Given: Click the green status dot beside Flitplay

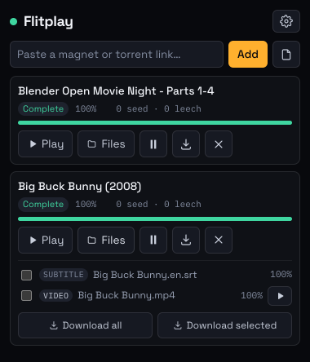Looking at the screenshot, I should (x=14, y=21).
